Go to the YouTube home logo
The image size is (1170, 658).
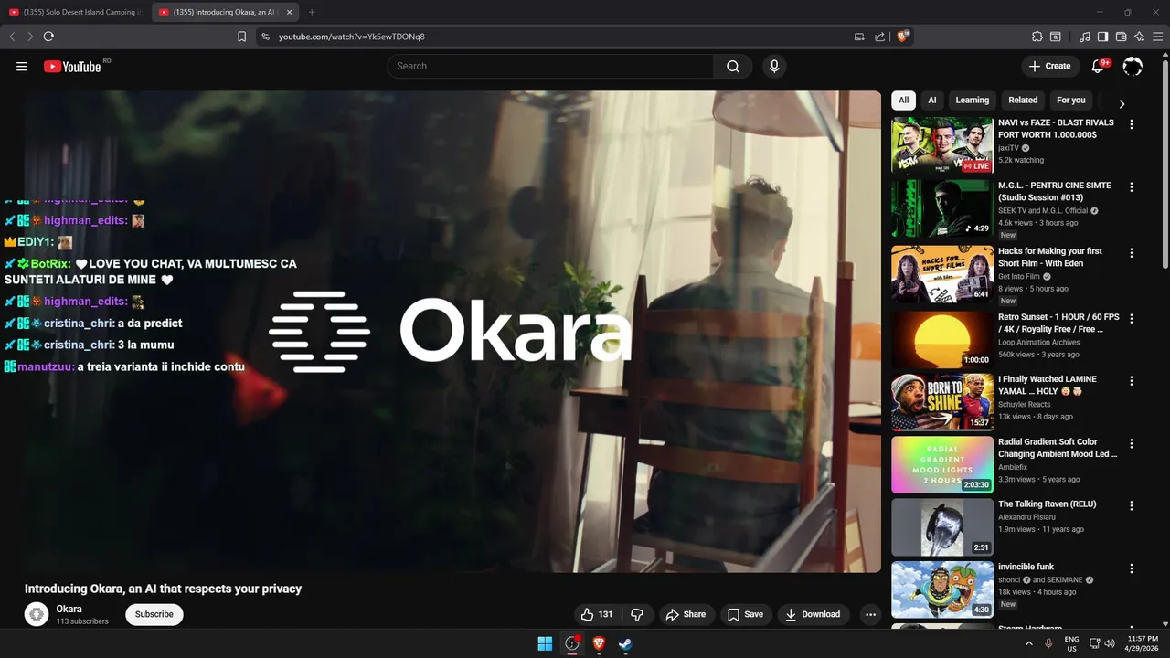tap(73, 66)
